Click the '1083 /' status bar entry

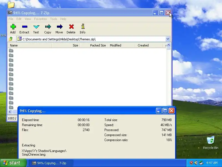(12, 118)
